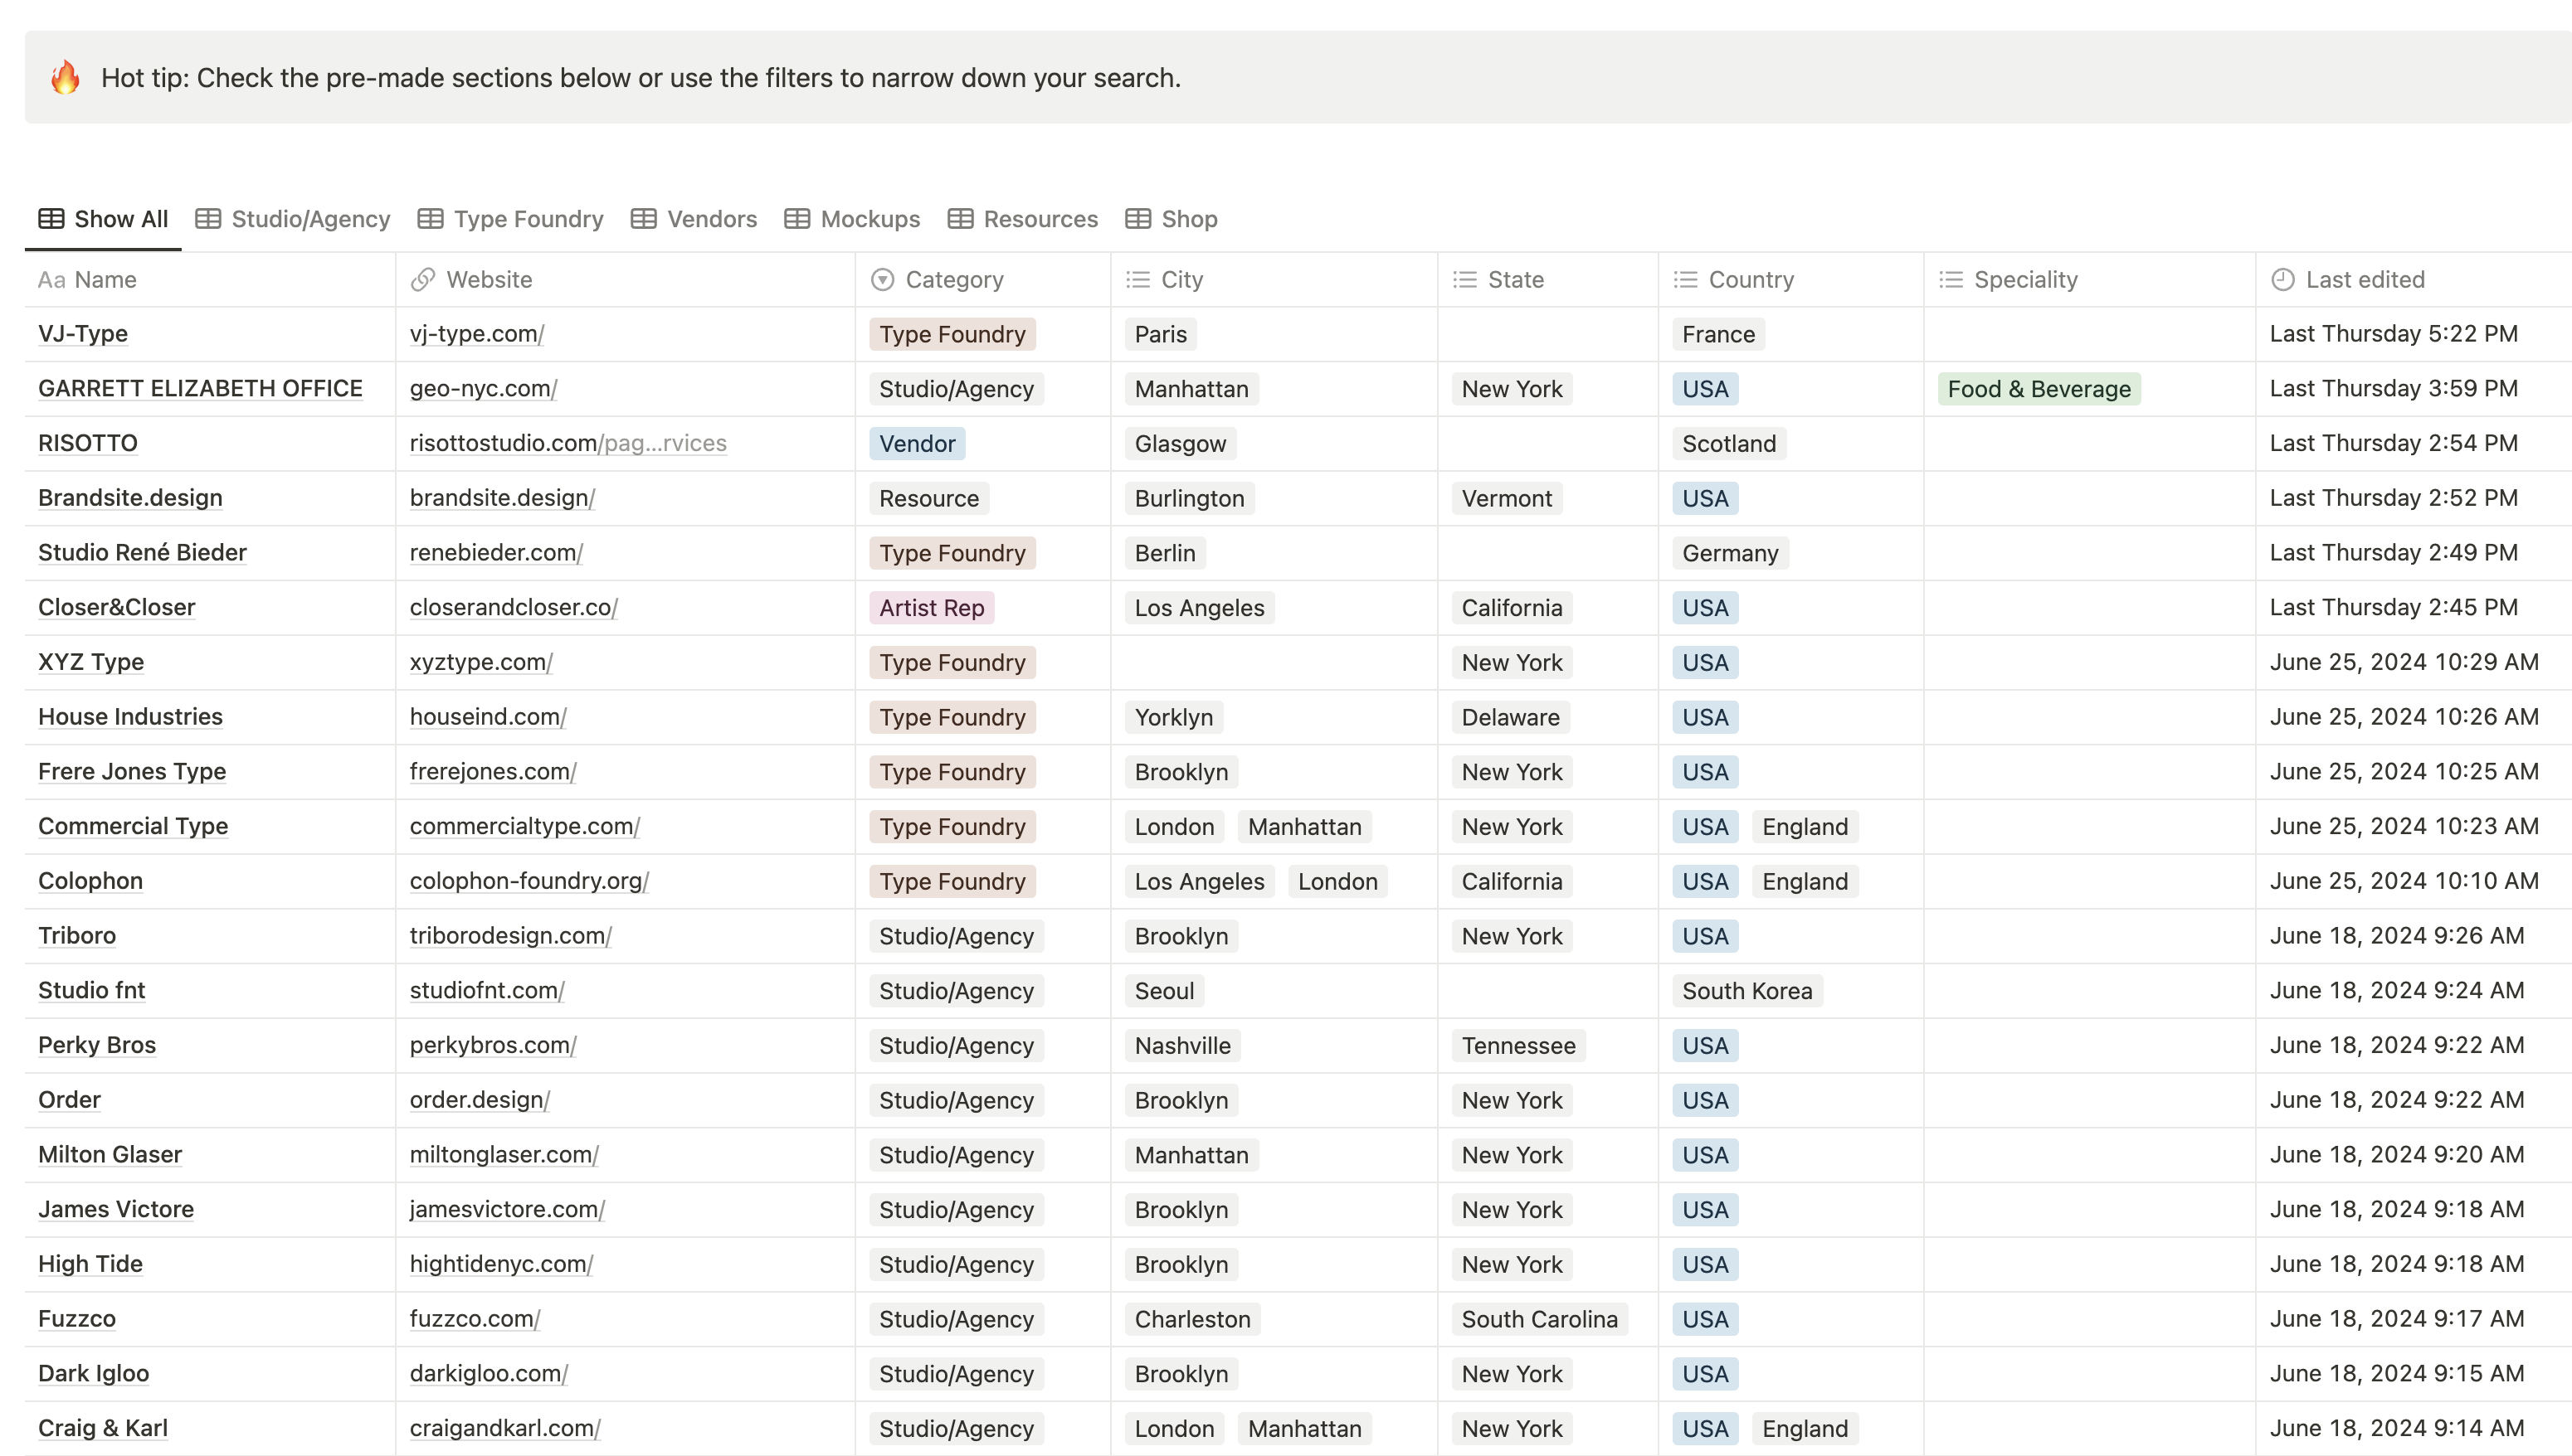This screenshot has height=1456, width=2572.
Task: Click the Type Foundry tag in VJ-Type row
Action: click(952, 334)
